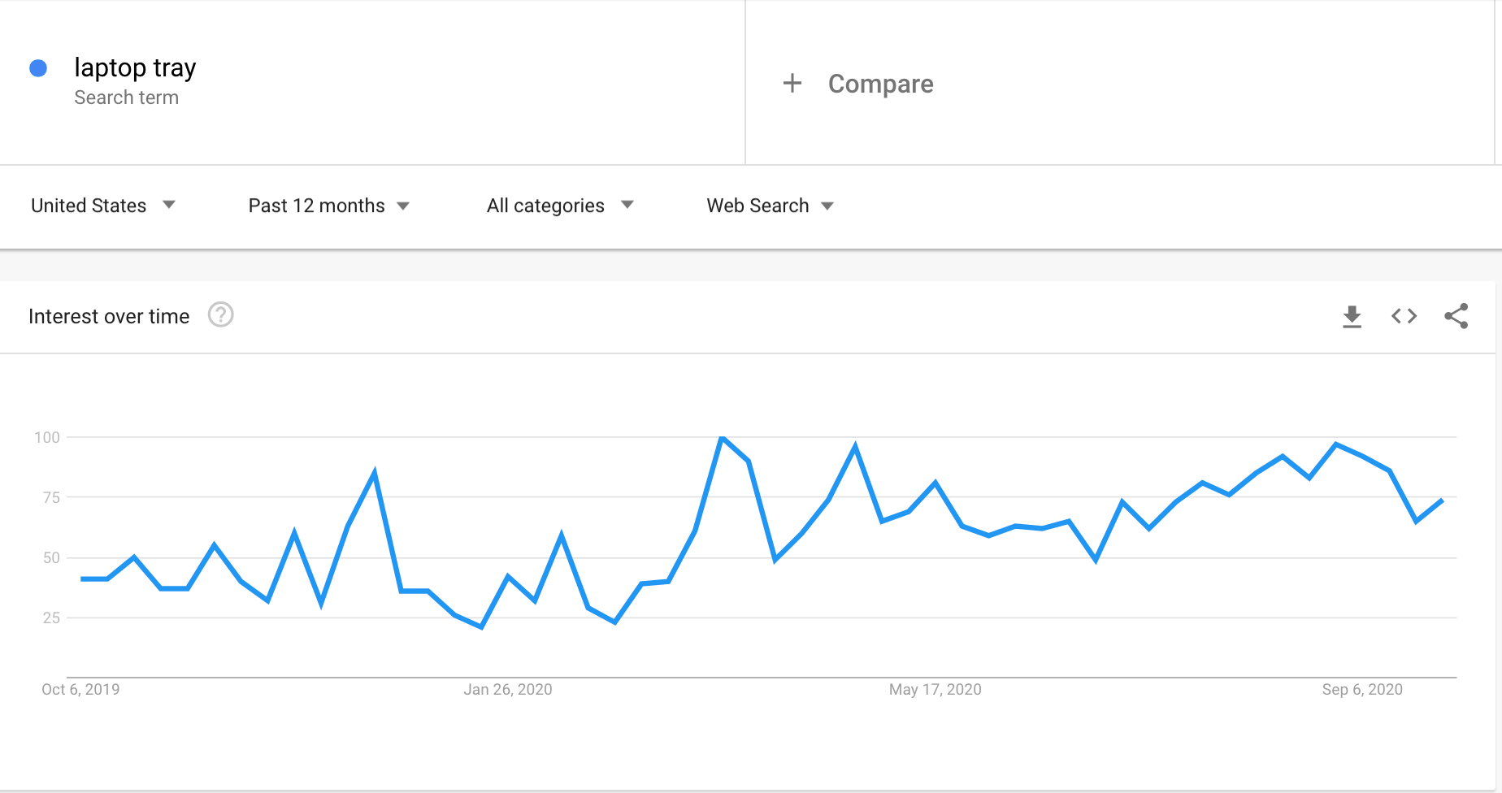1502x793 pixels.
Task: Click the final data point of the trend line
Action: coord(1442,500)
